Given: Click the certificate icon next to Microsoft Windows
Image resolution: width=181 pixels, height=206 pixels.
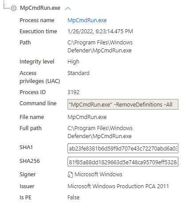Looking at the screenshot, I should tap(70, 174).
